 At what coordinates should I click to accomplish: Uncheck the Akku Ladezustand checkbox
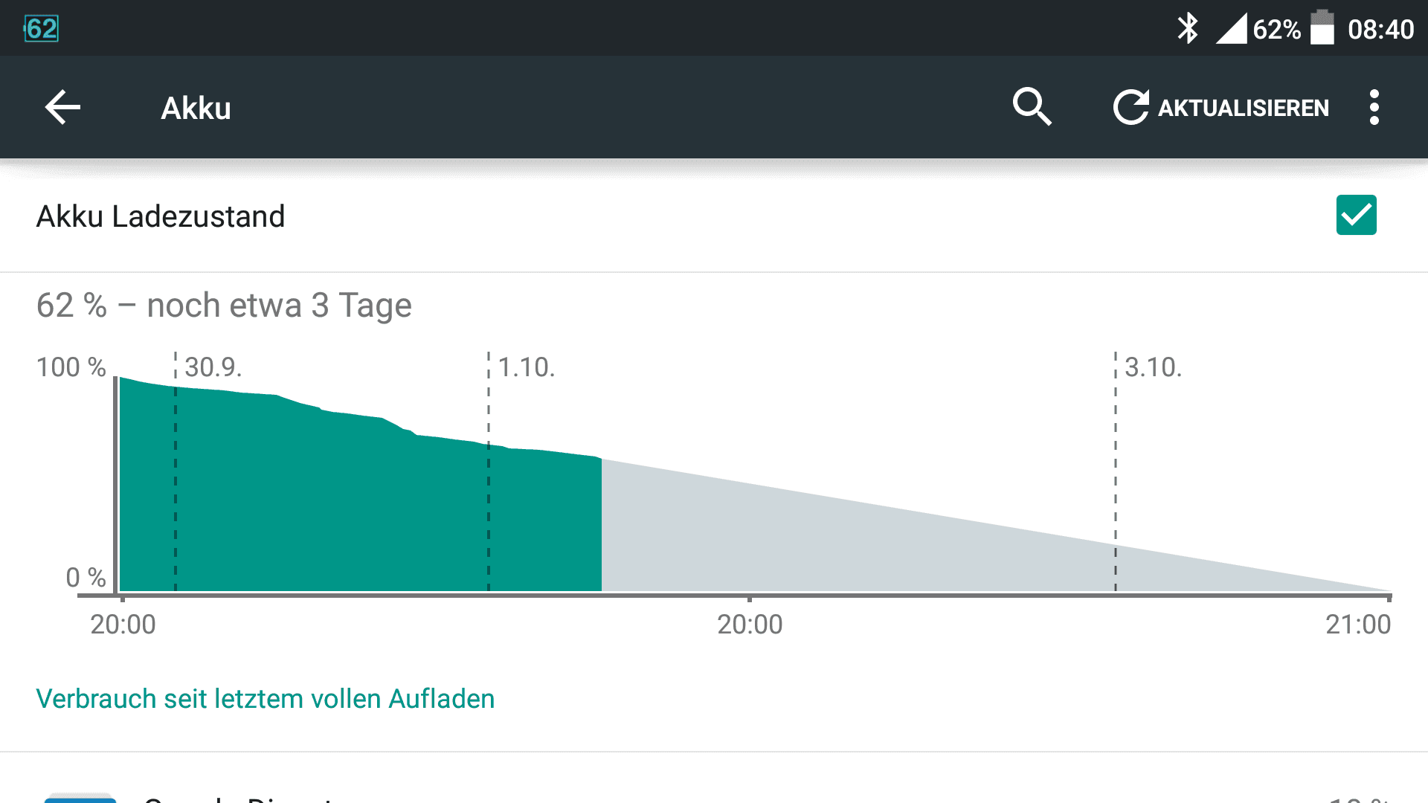coord(1357,216)
